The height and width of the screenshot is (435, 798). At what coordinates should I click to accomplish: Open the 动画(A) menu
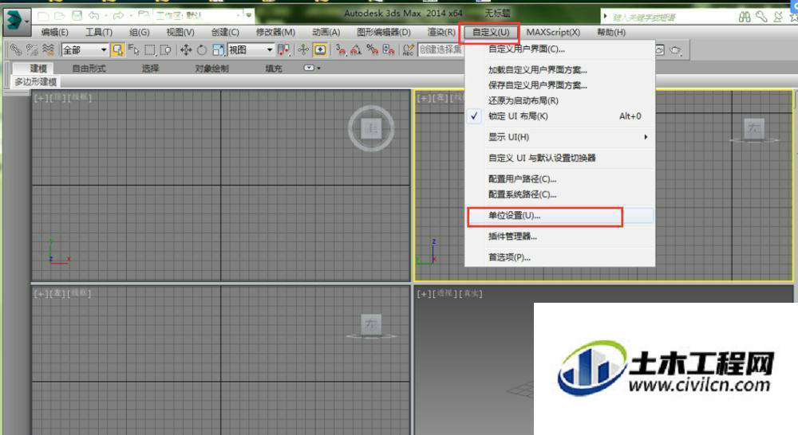pos(326,32)
